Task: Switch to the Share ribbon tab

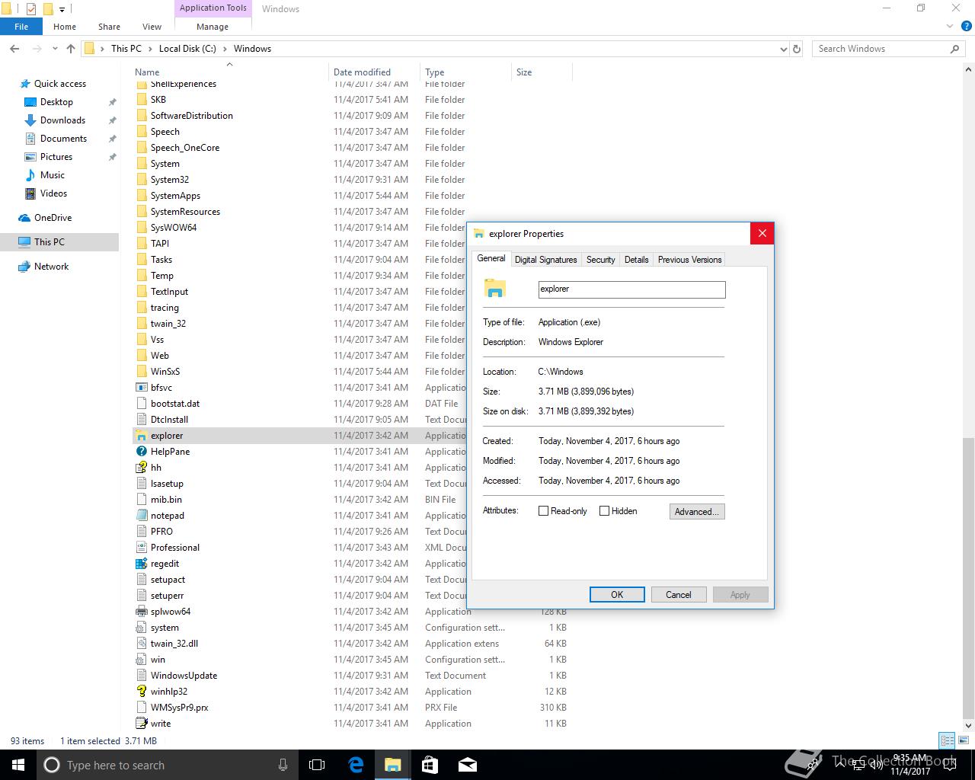Action: (109, 27)
